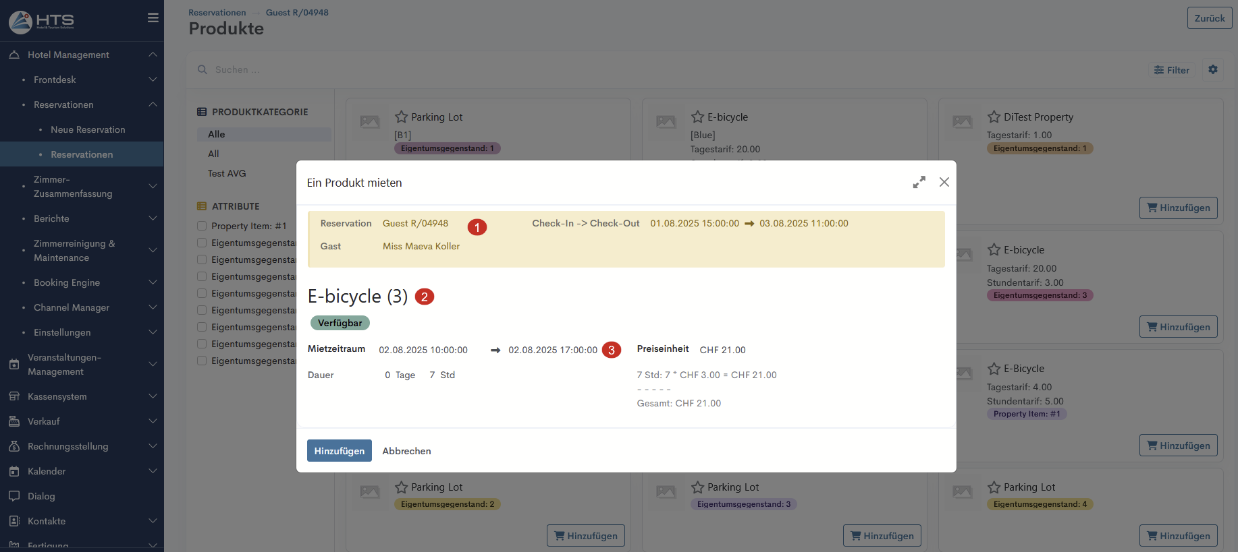
Task: Click the Rechnungsstellung money bag icon
Action: (x=14, y=446)
